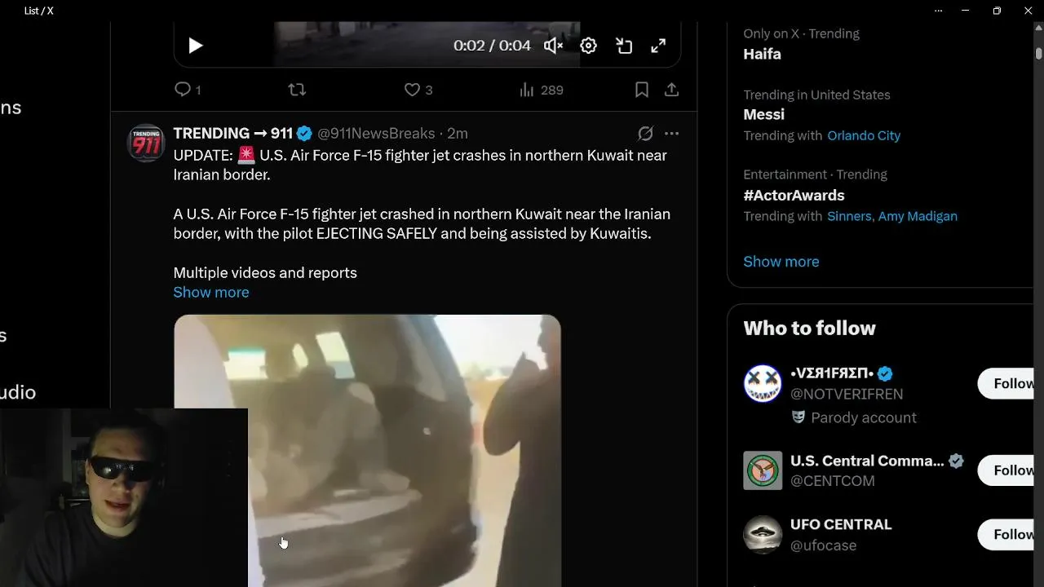Reply to the post with 1 comment
The image size is (1044, 587).
pyautogui.click(x=188, y=90)
